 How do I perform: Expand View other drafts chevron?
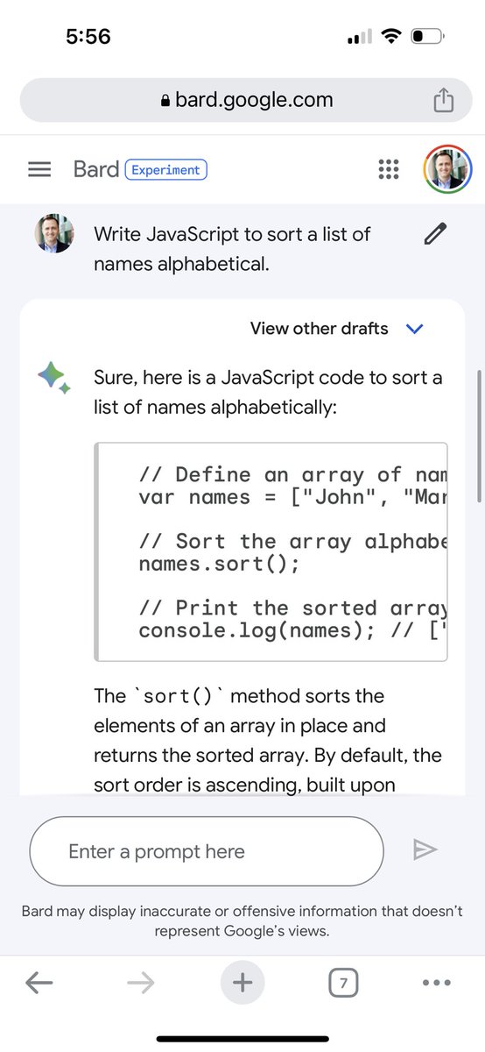pos(415,329)
